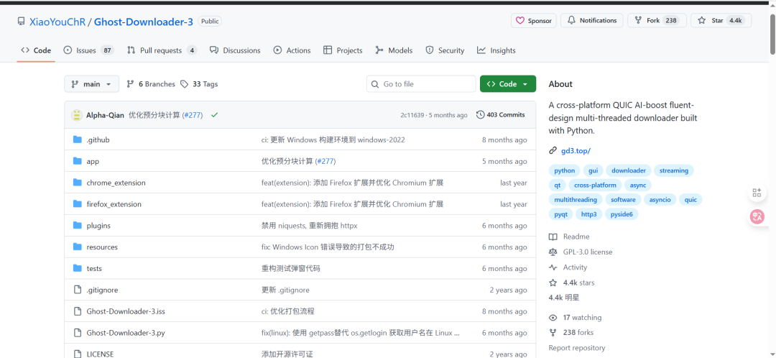Screen dimensions: 776x358
Task: Open the firefox_extension folder icon
Action: point(77,204)
